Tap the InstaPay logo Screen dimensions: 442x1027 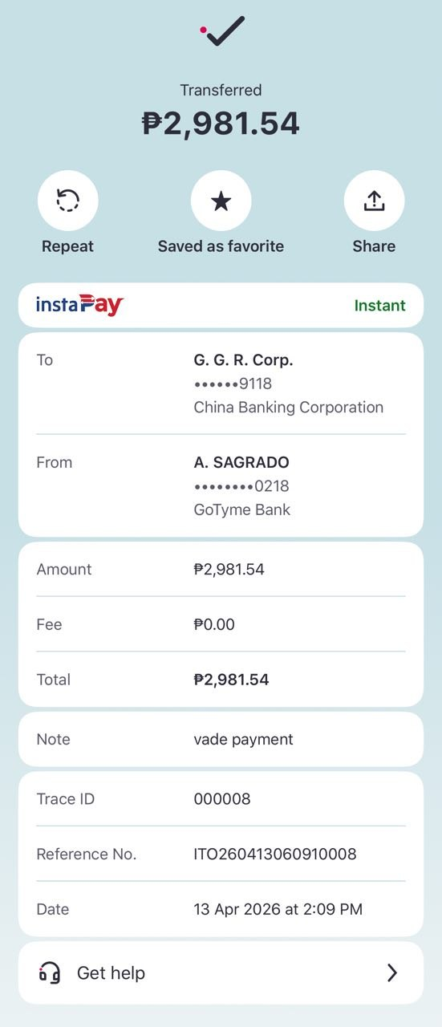point(79,305)
